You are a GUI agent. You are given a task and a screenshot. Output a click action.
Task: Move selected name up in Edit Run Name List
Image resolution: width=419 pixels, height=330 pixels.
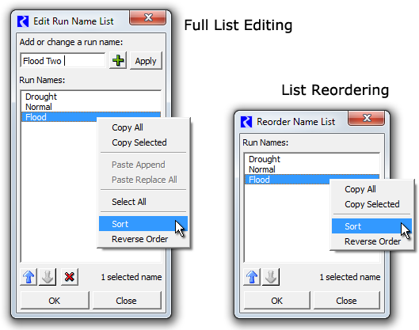pos(29,277)
